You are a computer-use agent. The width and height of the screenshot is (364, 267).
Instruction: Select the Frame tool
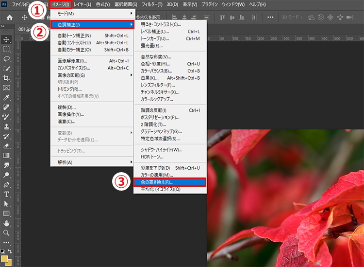tap(6, 88)
